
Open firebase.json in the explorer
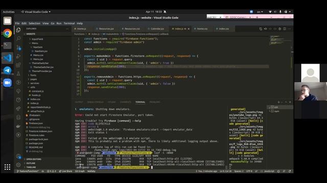[36, 123]
